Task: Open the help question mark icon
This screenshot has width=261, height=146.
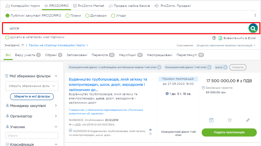Action: [214, 38]
